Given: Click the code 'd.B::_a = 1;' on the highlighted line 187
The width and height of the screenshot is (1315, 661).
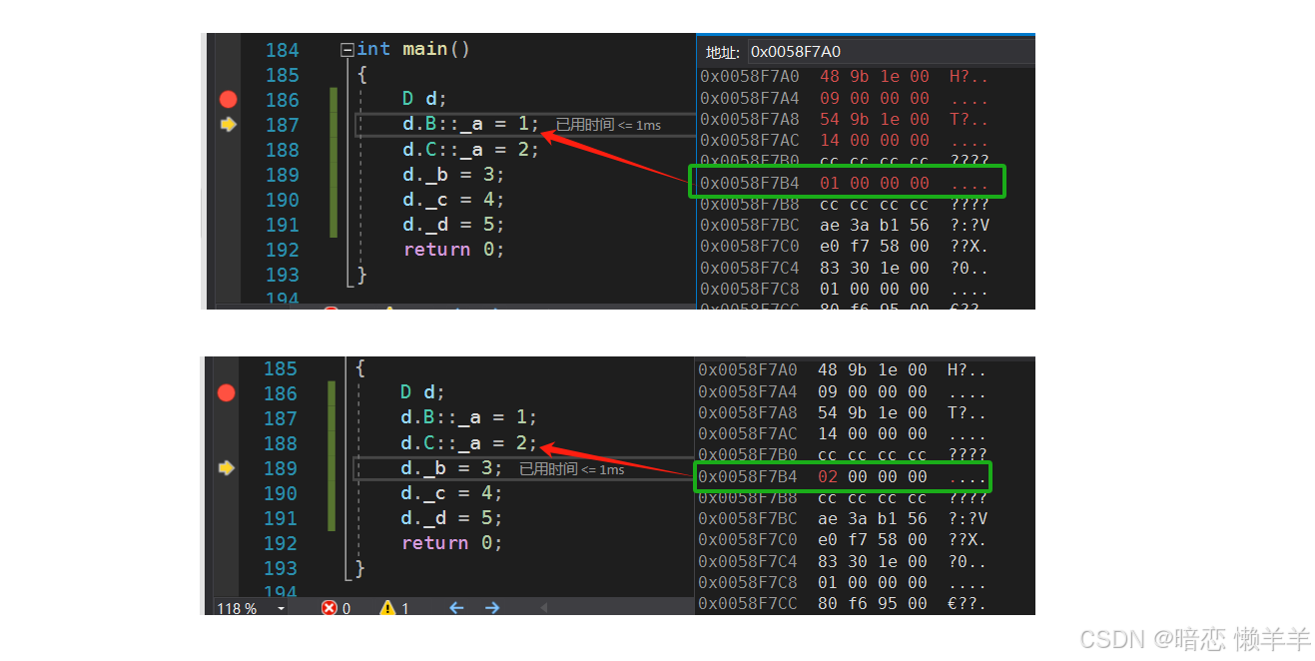Looking at the screenshot, I should point(470,124).
